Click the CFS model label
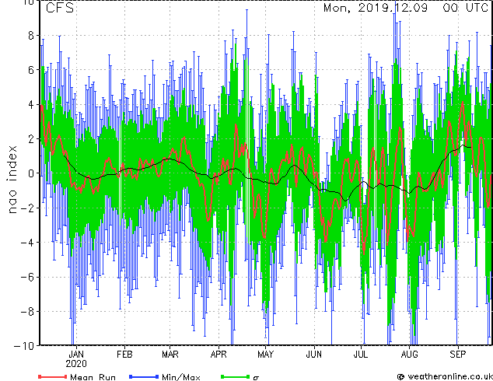This screenshot has width=493, height=381. point(60,8)
